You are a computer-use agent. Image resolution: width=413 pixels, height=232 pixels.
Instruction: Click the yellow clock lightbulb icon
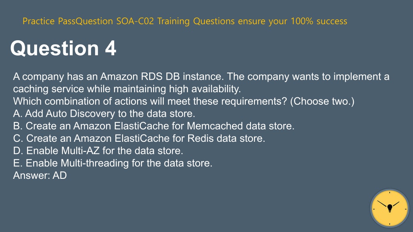pos(390,208)
